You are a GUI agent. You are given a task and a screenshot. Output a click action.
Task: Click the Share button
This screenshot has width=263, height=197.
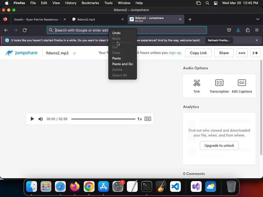point(224,53)
